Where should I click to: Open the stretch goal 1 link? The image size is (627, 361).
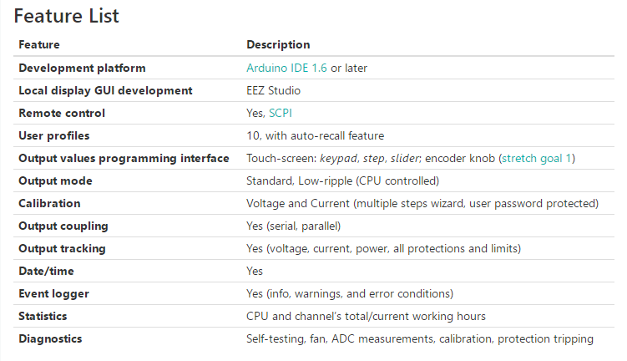(536, 159)
